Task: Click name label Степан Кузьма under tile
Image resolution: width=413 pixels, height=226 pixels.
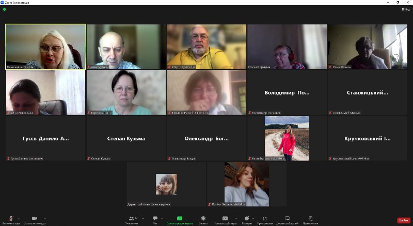Action: pyautogui.click(x=101, y=158)
